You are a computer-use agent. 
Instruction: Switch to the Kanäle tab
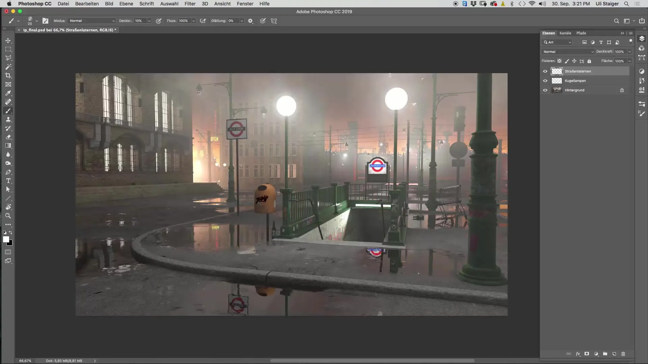coord(565,33)
